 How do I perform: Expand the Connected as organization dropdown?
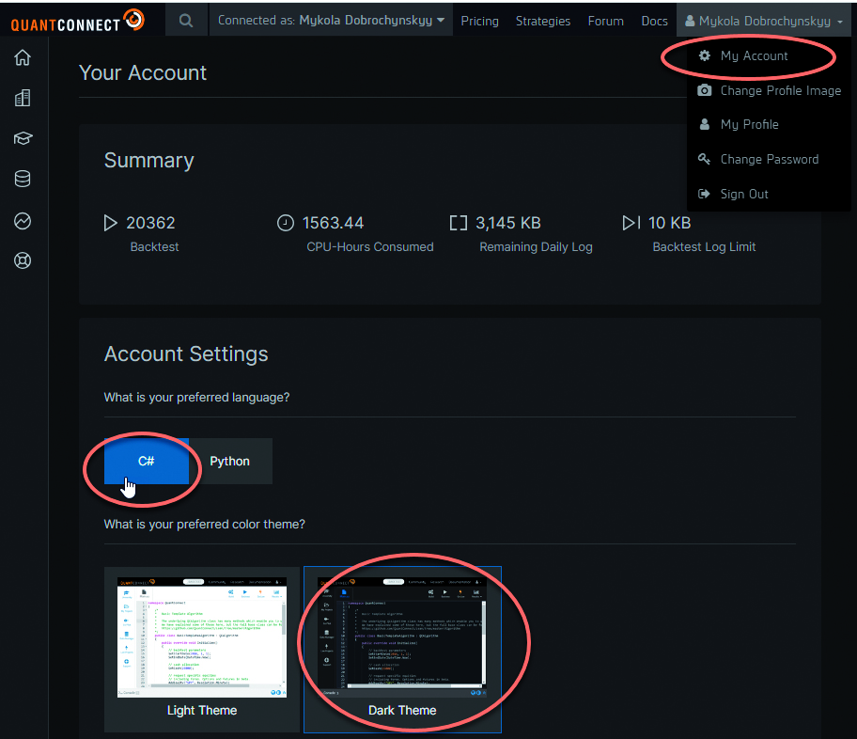[x=331, y=21]
